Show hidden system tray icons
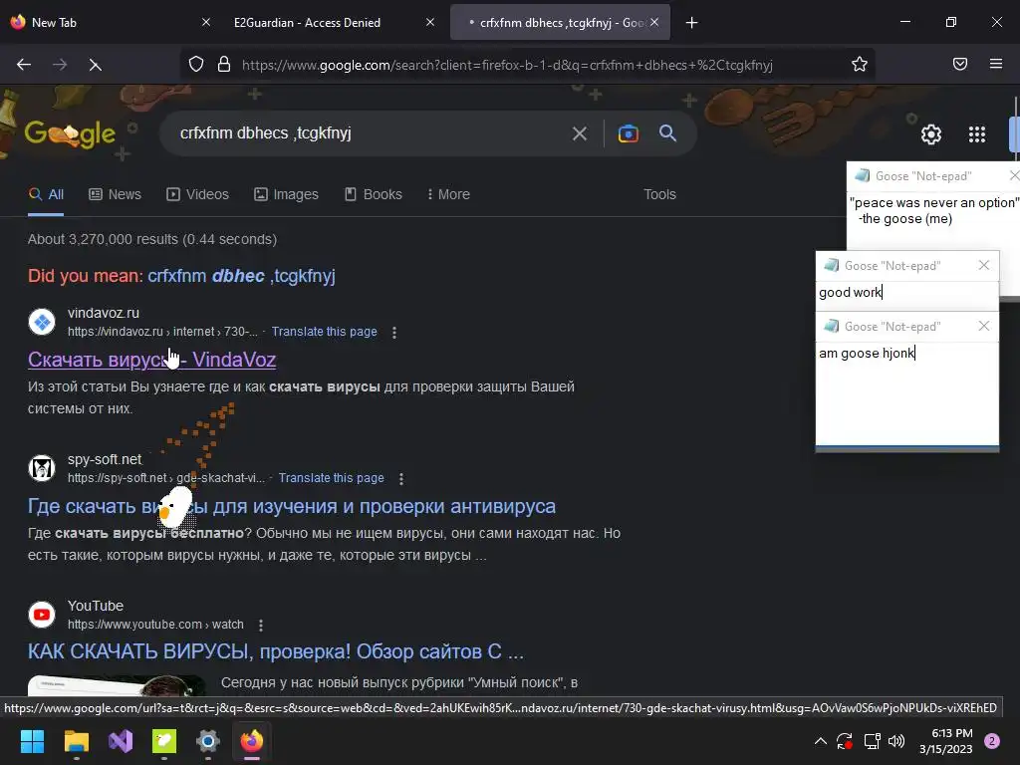The height and width of the screenshot is (765, 1020). coord(821,741)
